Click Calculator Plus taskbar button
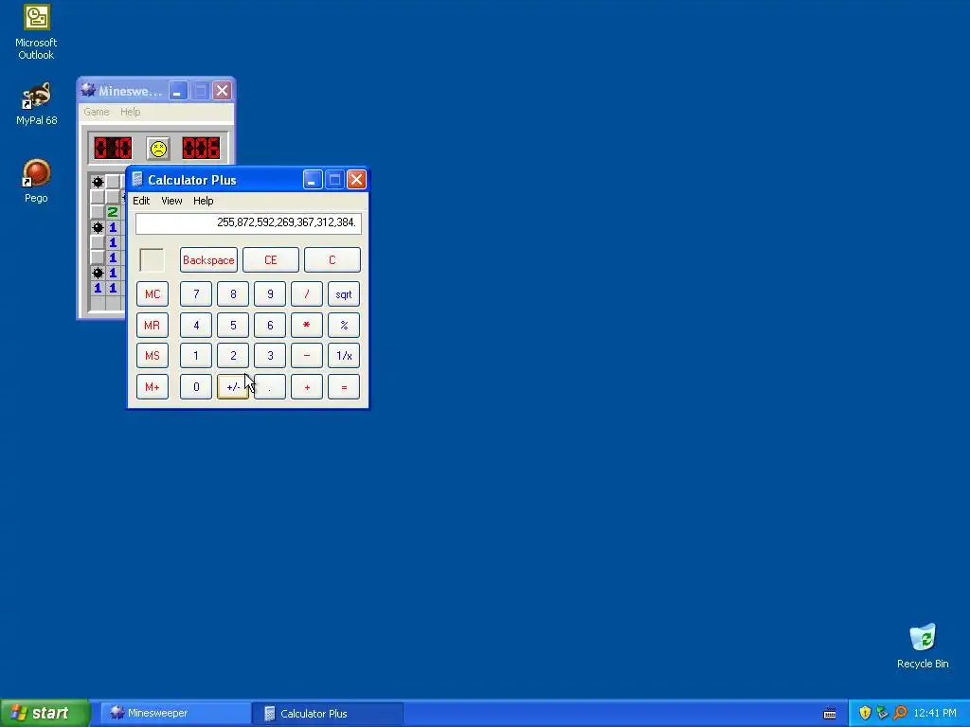This screenshot has width=970, height=727. pyautogui.click(x=328, y=713)
